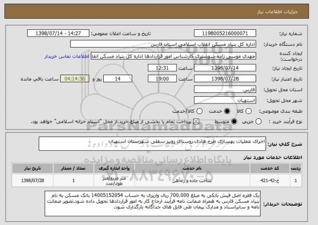The image size is (318, 225).
Task: Choose the جزیی purchase process option
Action: tap(258, 122)
